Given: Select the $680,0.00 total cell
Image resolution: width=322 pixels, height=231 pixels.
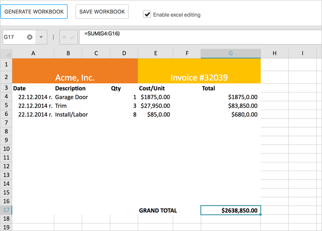Looking at the screenshot, I should click(231, 114).
